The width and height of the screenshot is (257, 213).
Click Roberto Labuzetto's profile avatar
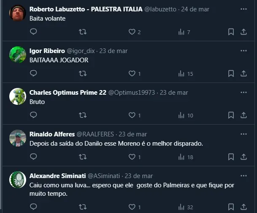pyautogui.click(x=17, y=13)
